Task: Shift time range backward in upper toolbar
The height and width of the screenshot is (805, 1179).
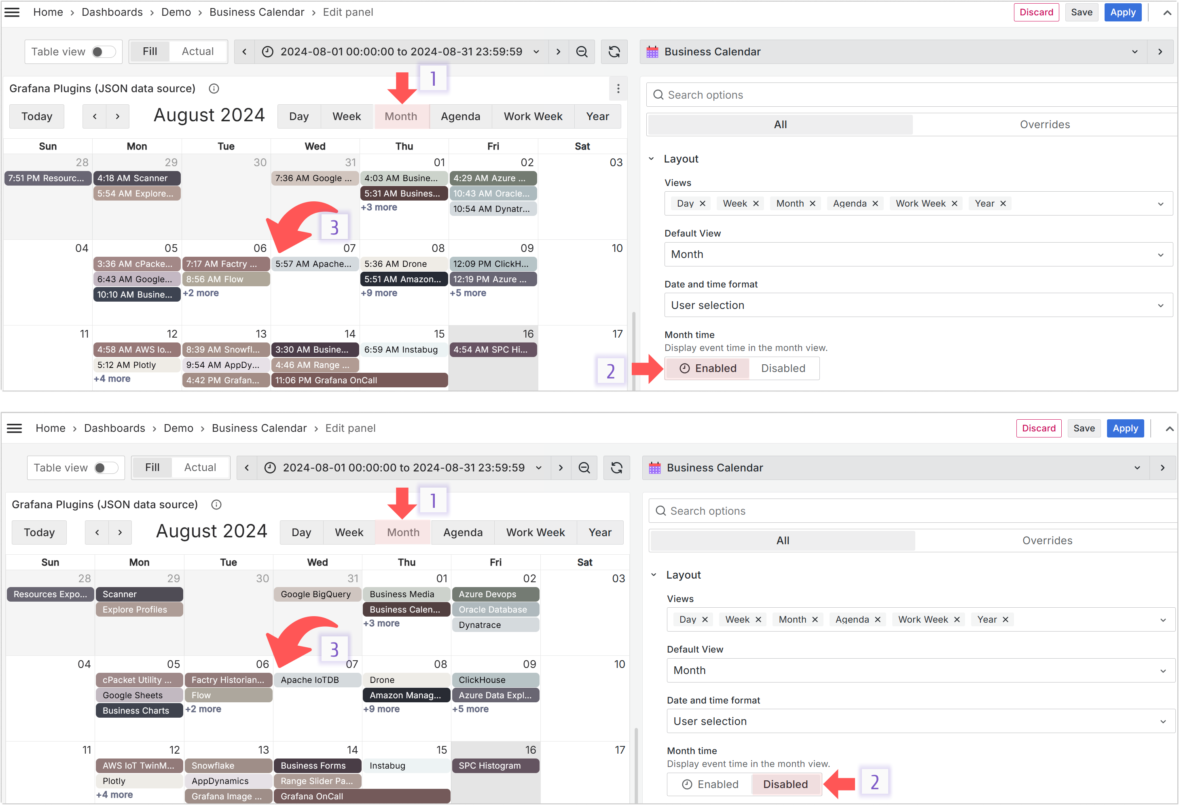Action: (245, 52)
